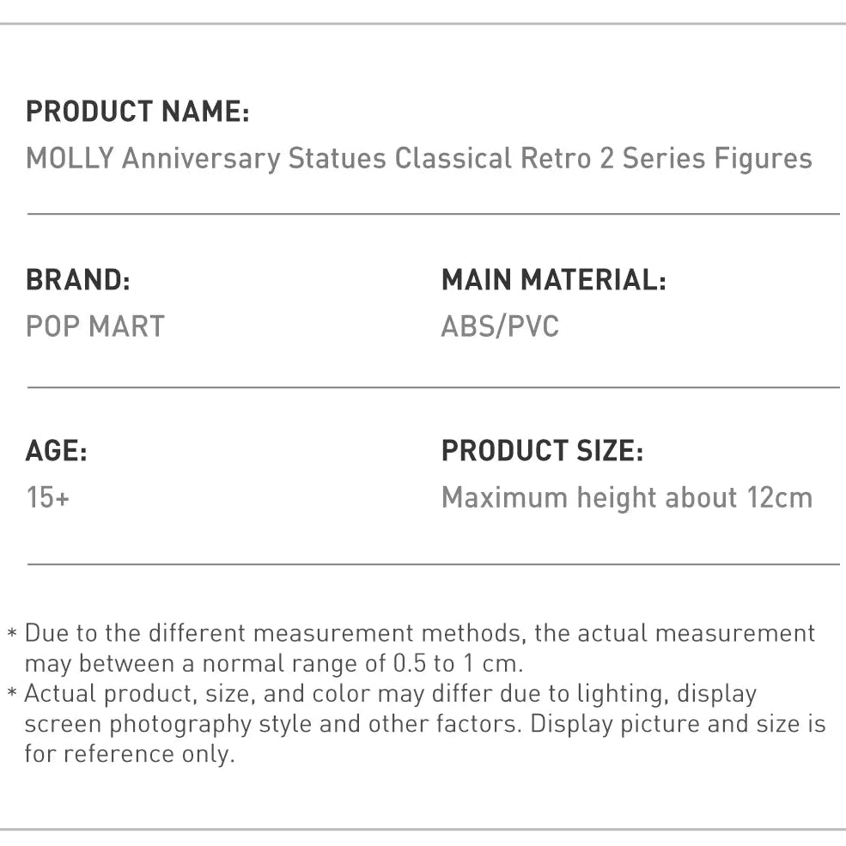The height and width of the screenshot is (846, 846).
Task: Click the 'Actual product, size, and color' line
Action: tap(390, 694)
